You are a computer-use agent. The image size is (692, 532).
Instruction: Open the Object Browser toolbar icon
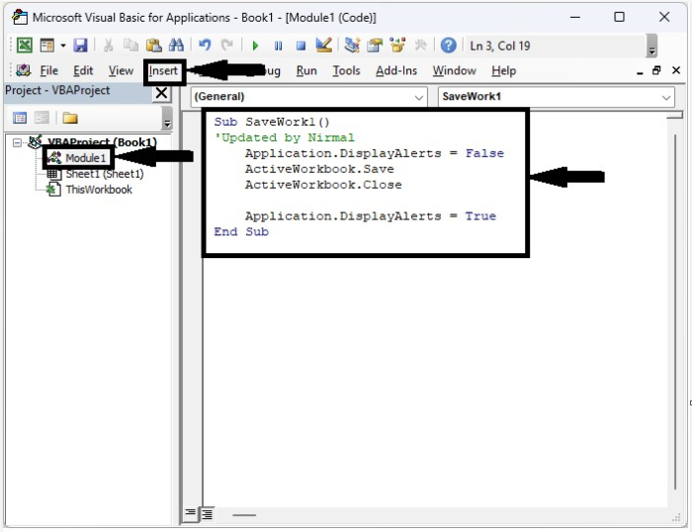(x=397, y=45)
